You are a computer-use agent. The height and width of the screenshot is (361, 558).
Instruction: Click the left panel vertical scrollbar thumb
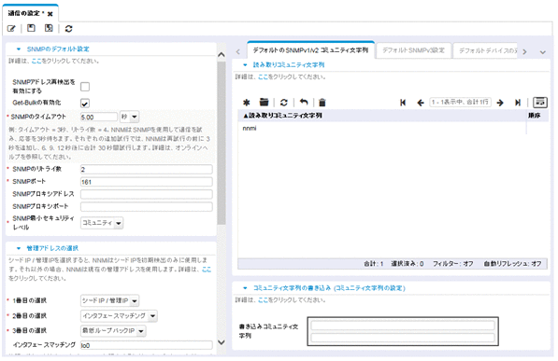[x=222, y=143]
